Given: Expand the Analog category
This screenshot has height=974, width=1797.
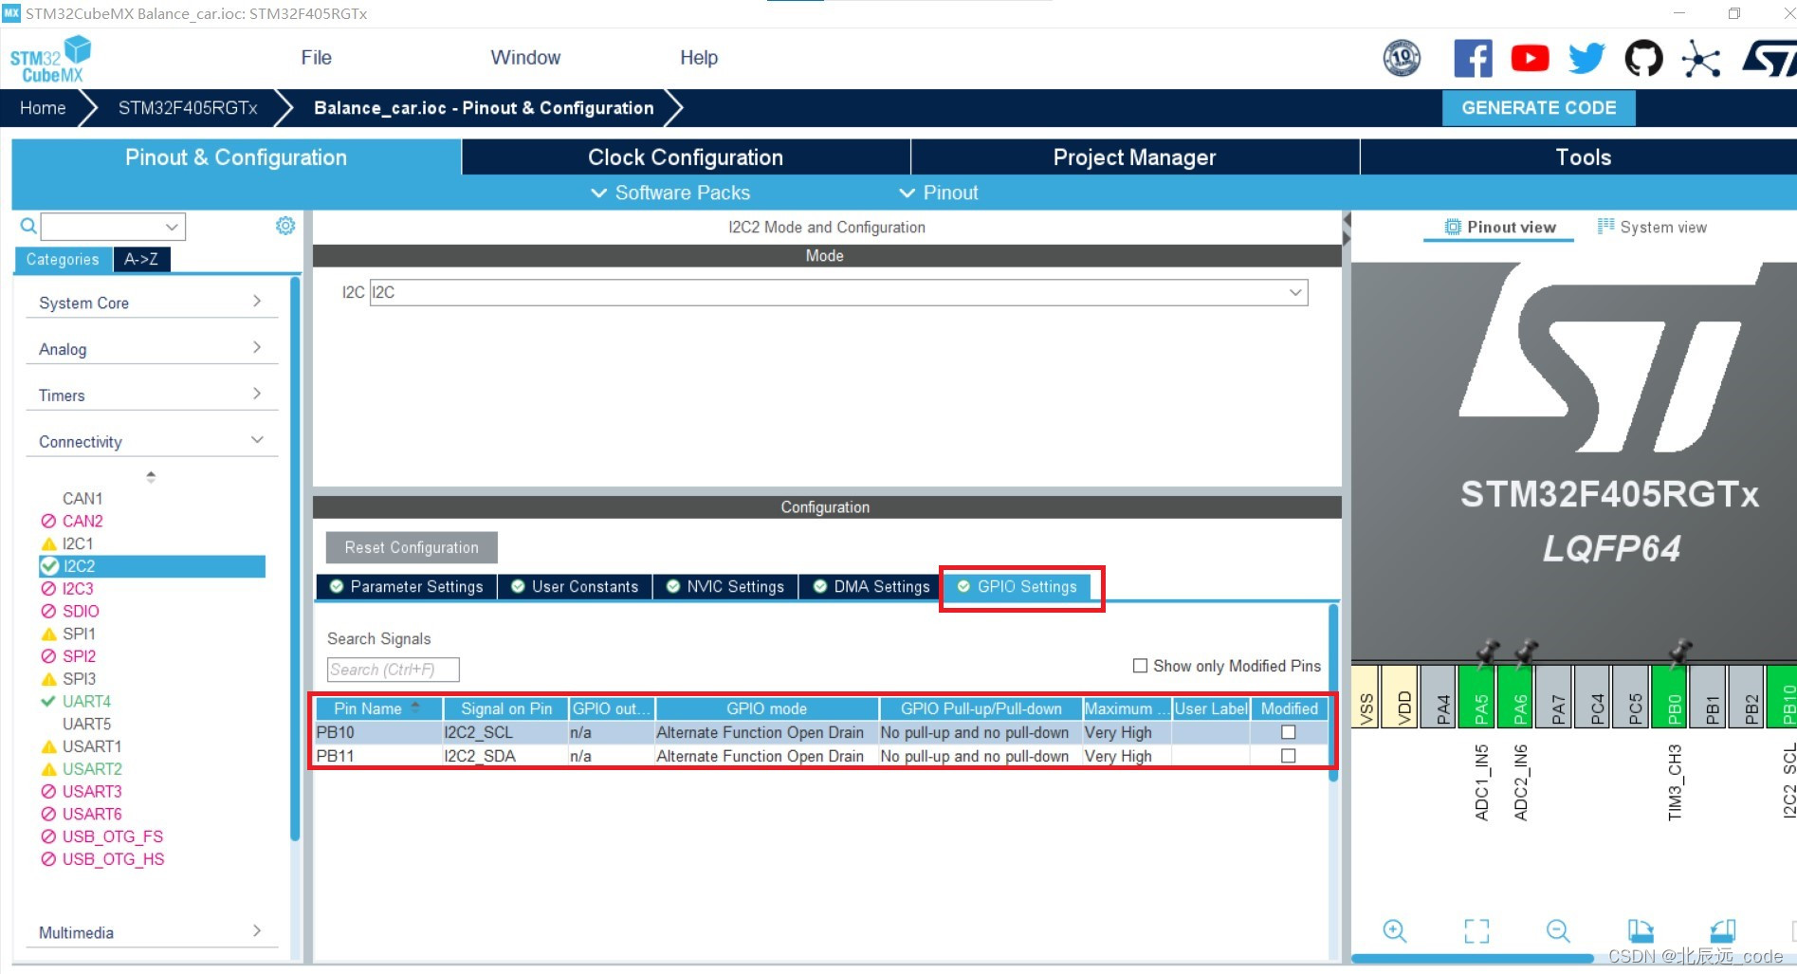Looking at the screenshot, I should 150,349.
